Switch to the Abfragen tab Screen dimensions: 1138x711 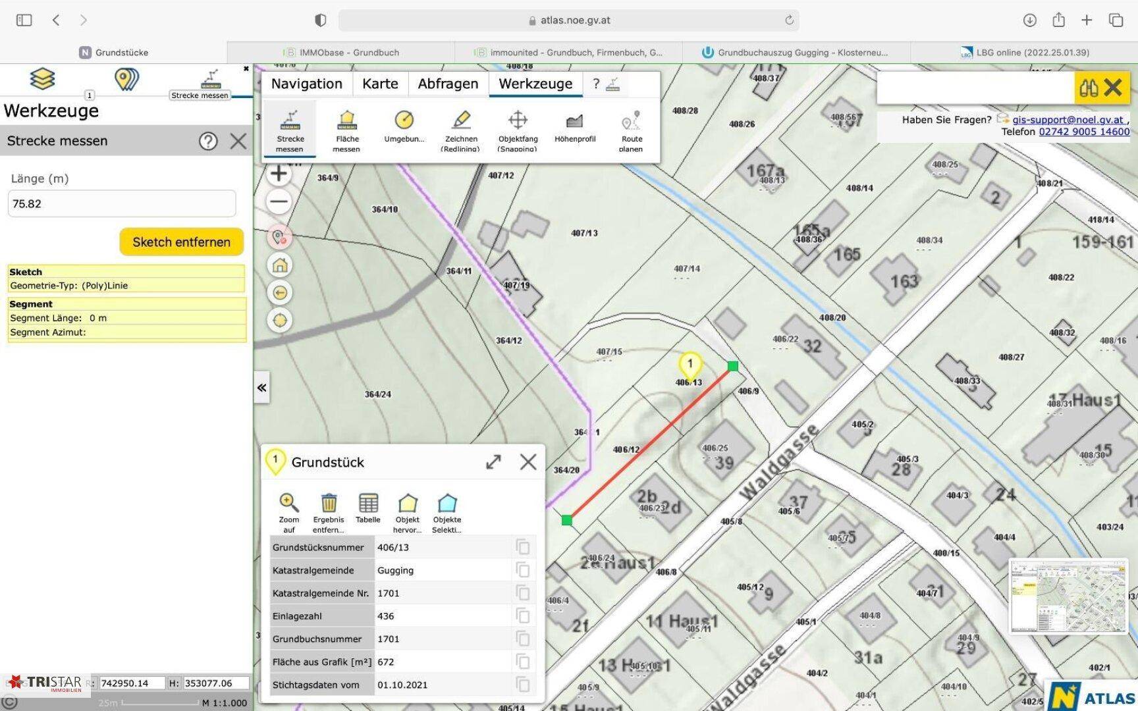(448, 84)
